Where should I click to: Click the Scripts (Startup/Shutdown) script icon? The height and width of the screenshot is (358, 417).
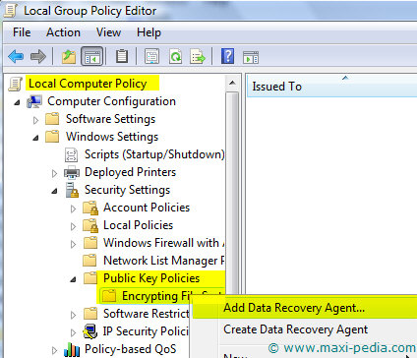pos(71,154)
